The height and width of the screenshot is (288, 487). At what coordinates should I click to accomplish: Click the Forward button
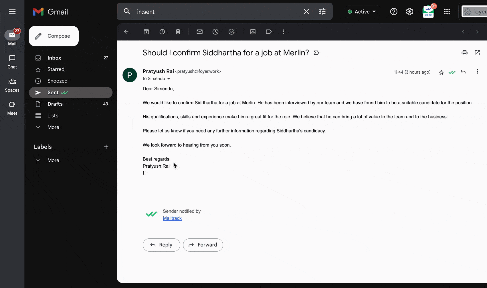click(203, 245)
